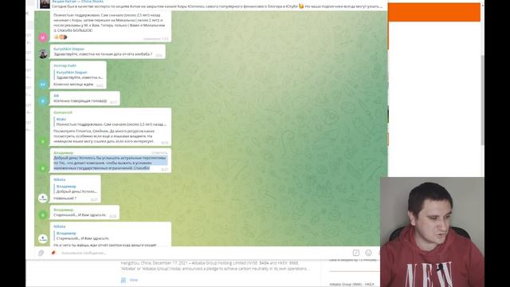The width and height of the screenshot is (510, 287).
Task: Click the highlighted Владимир message text
Action: click(x=110, y=163)
